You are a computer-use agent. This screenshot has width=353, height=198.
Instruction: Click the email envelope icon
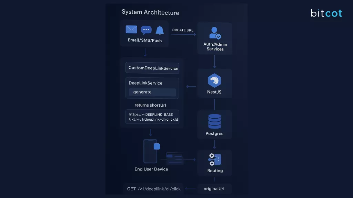131,29
